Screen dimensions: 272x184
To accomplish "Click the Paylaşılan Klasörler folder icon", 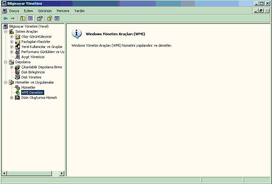I will [x=18, y=42].
